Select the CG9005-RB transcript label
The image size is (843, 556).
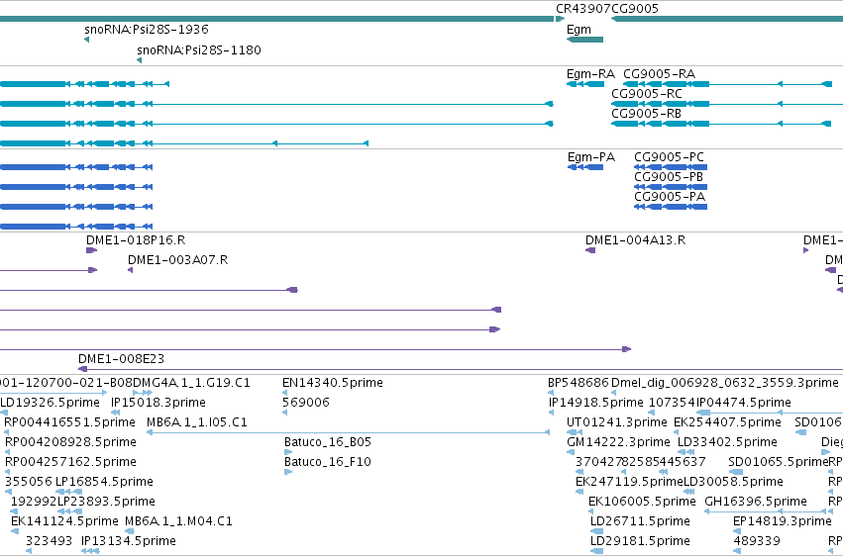(646, 114)
